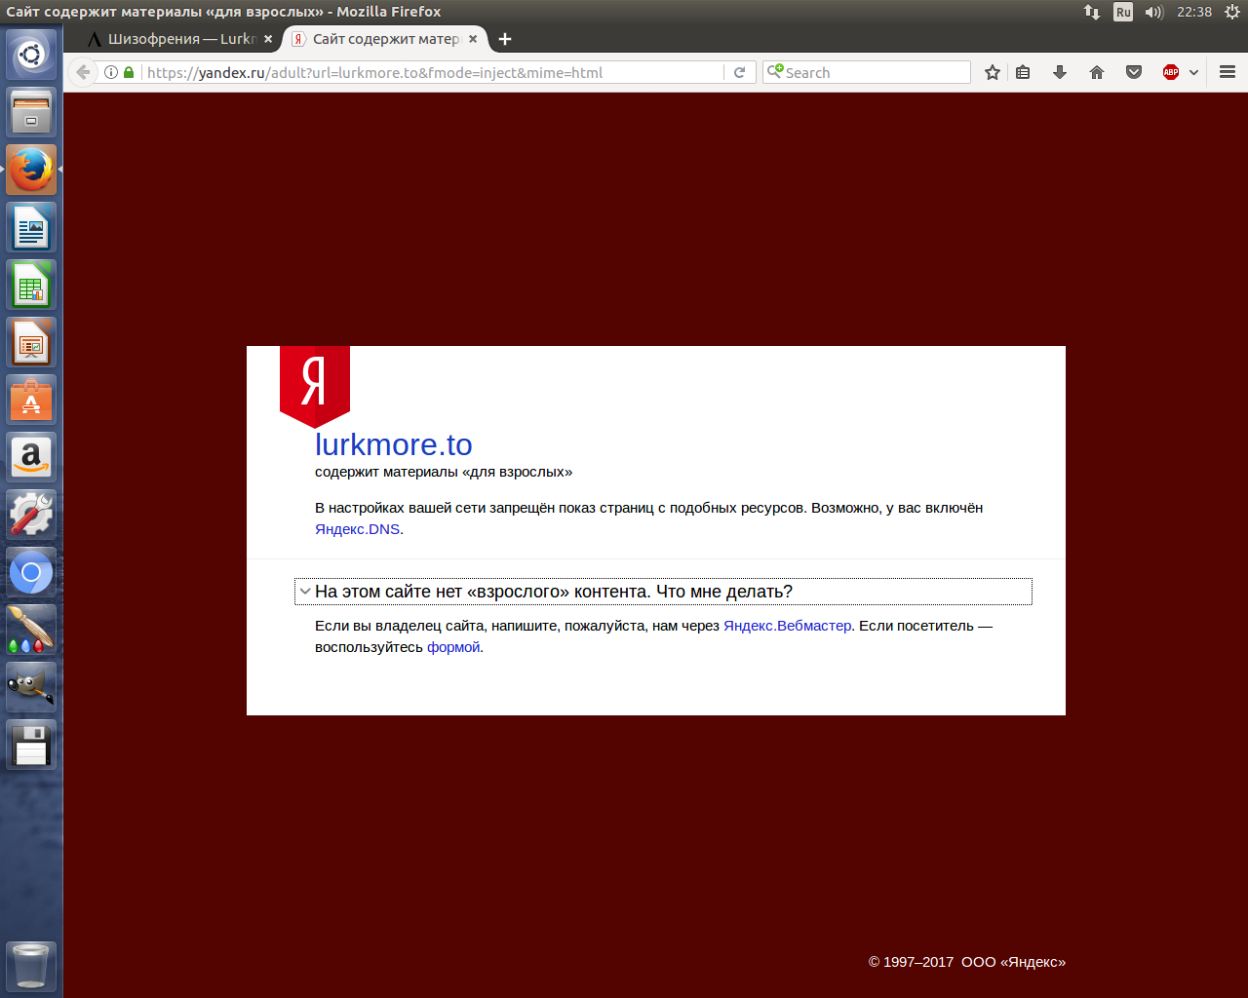Expand the Adblock Plus dropdown arrow
Screen dimensions: 1248x998
pyautogui.click(x=1193, y=72)
